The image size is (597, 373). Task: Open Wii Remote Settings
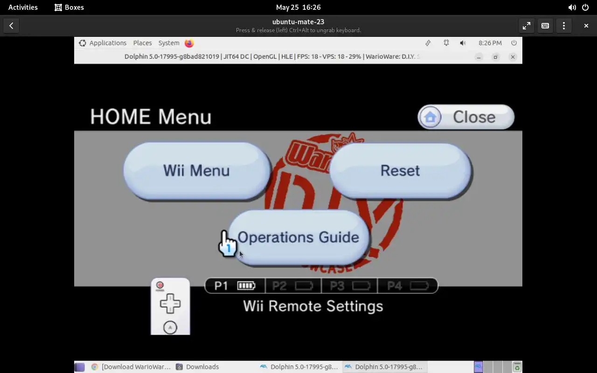(x=313, y=306)
